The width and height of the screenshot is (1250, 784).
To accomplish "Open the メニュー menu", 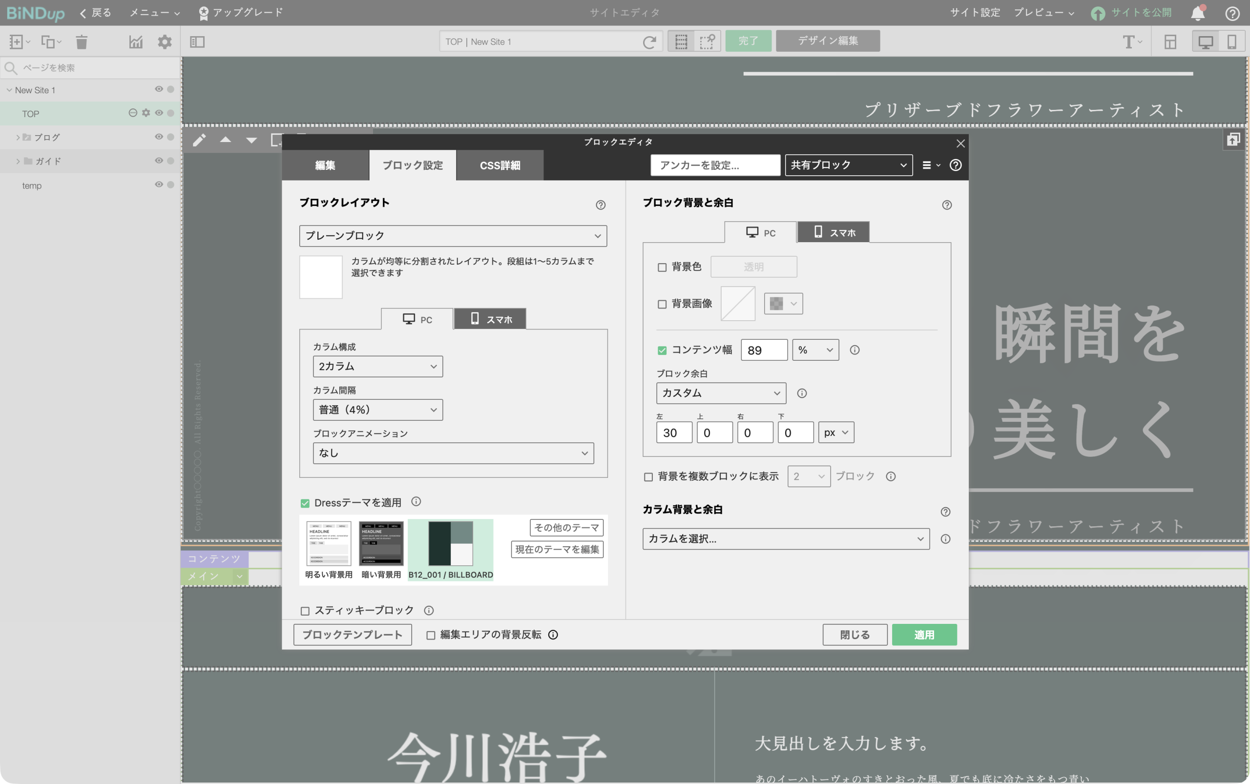I will pos(155,13).
